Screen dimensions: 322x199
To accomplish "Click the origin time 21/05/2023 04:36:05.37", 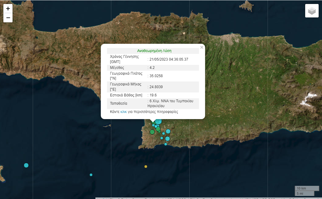I will tap(168, 59).
